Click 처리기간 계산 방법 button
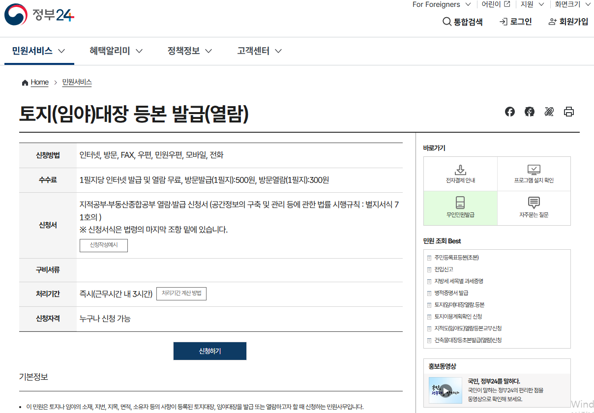This screenshot has width=594, height=413. tap(181, 294)
